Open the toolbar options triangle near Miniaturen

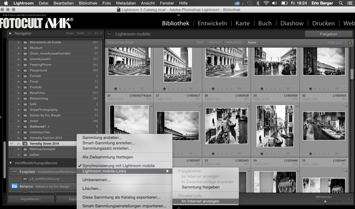click(349, 199)
